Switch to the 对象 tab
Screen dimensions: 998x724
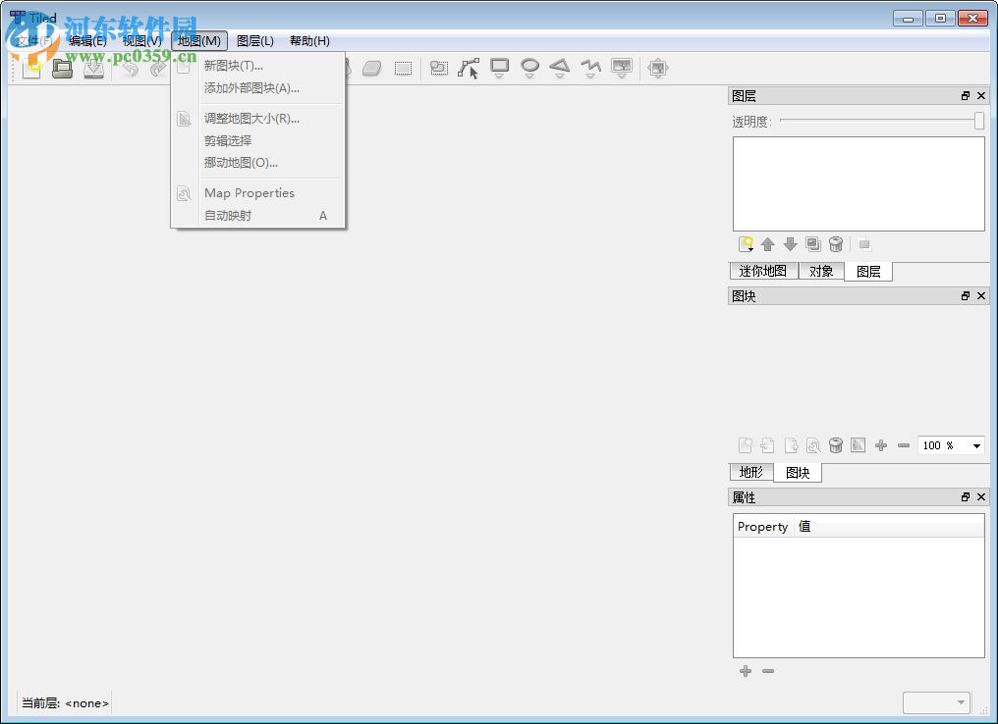[821, 272]
